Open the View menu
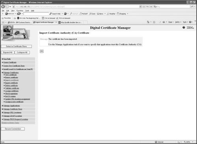Image resolution: width=197 pixels, height=144 pixels. [x=13, y=11]
